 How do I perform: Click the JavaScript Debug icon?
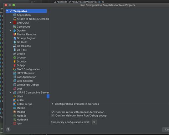coord(15,85)
